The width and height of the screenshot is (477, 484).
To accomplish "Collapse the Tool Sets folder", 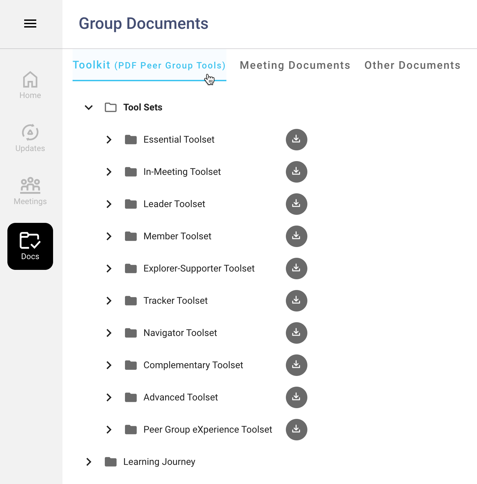I will pos(89,107).
